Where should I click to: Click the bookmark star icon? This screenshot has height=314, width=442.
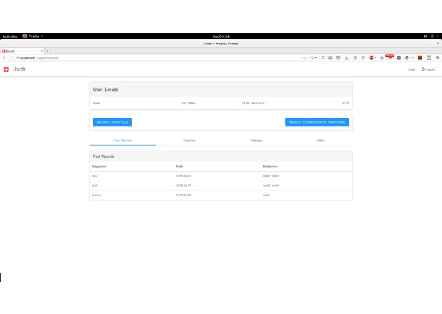pos(323,58)
